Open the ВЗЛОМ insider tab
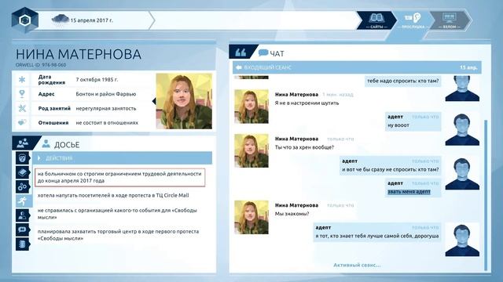Image resolution: width=503 pixels, height=282 pixels. tap(450, 21)
